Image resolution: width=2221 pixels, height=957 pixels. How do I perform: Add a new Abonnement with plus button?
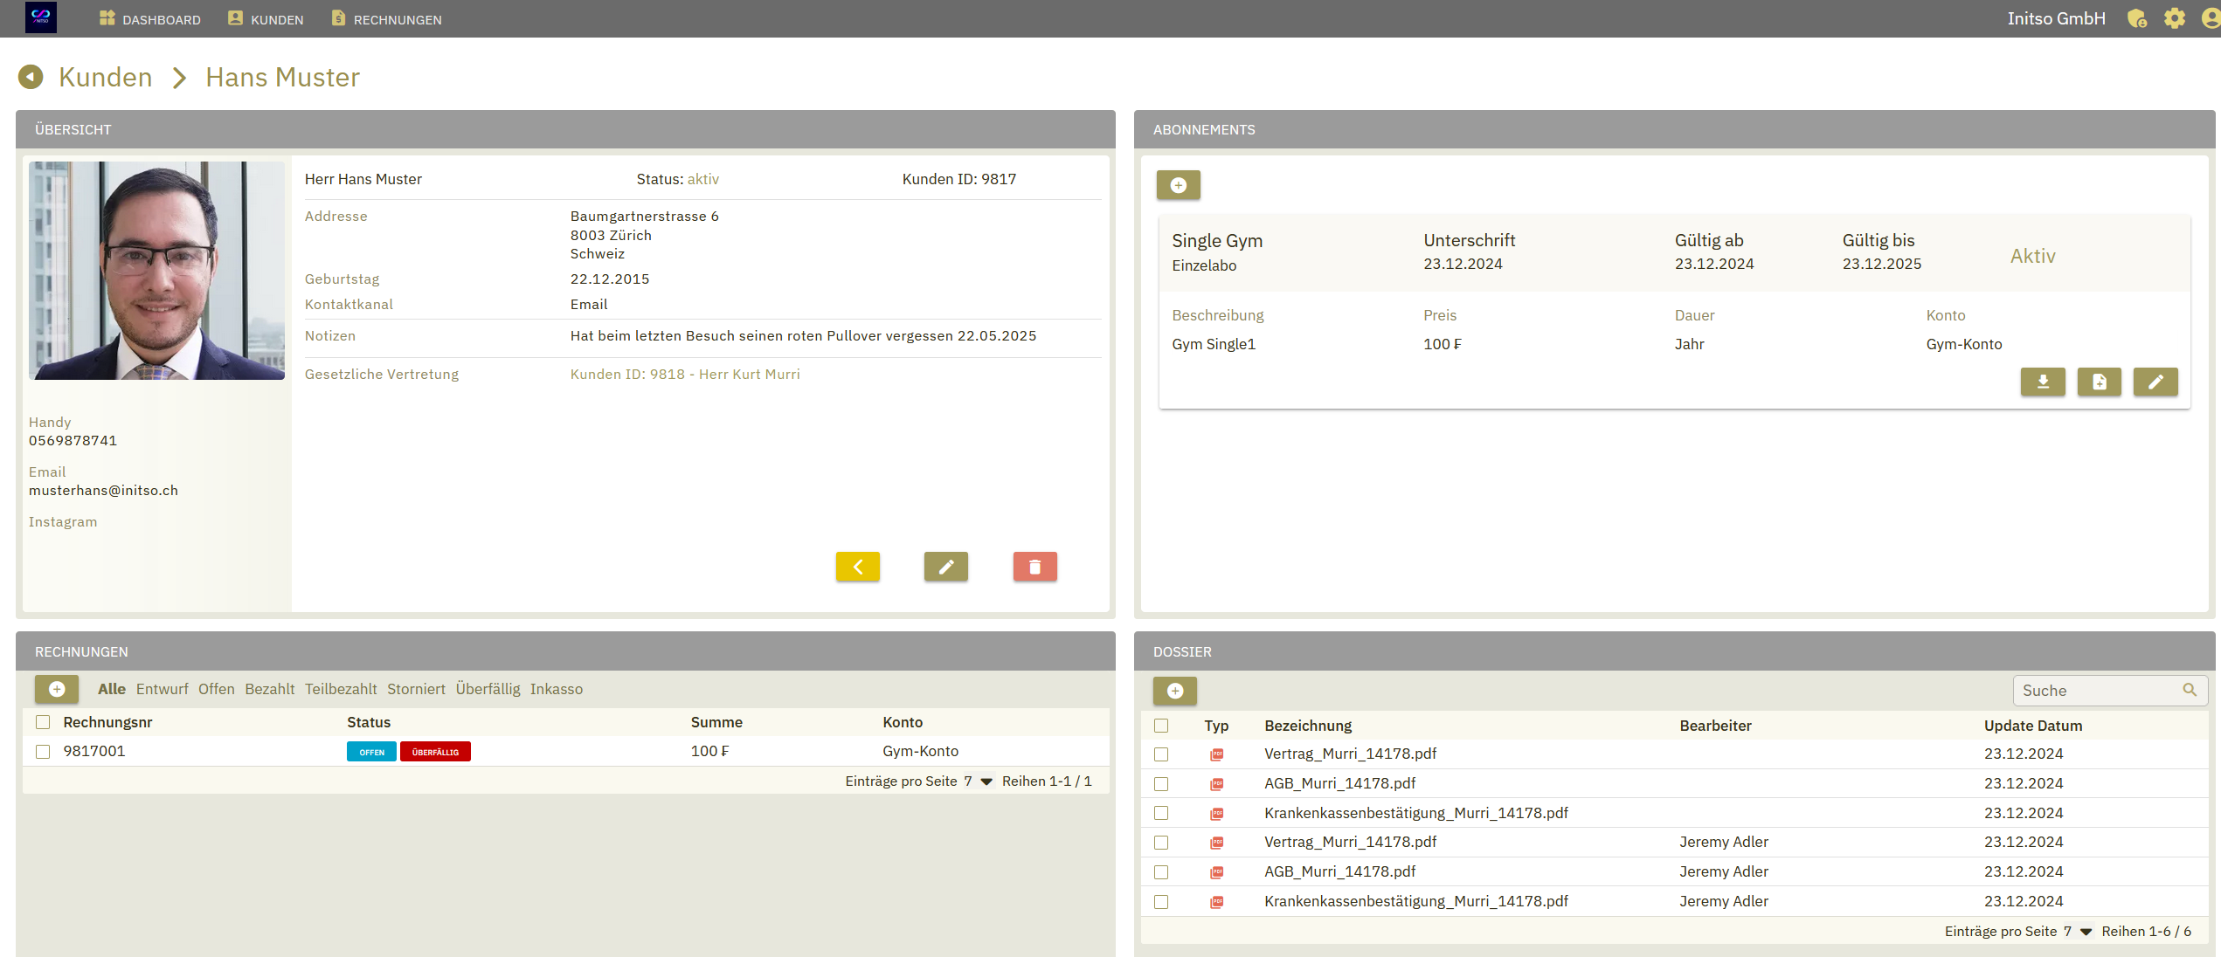(x=1178, y=185)
